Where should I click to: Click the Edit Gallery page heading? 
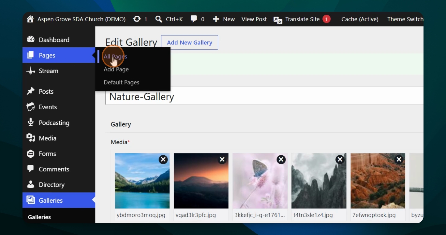(x=131, y=42)
